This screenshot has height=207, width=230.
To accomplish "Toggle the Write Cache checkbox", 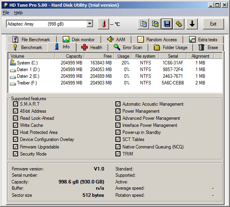I will pyautogui.click(x=15, y=125).
